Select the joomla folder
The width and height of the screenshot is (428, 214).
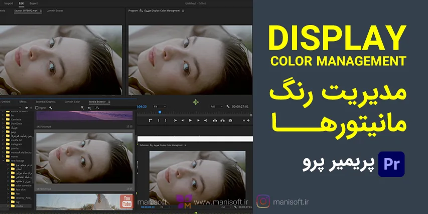(15, 148)
